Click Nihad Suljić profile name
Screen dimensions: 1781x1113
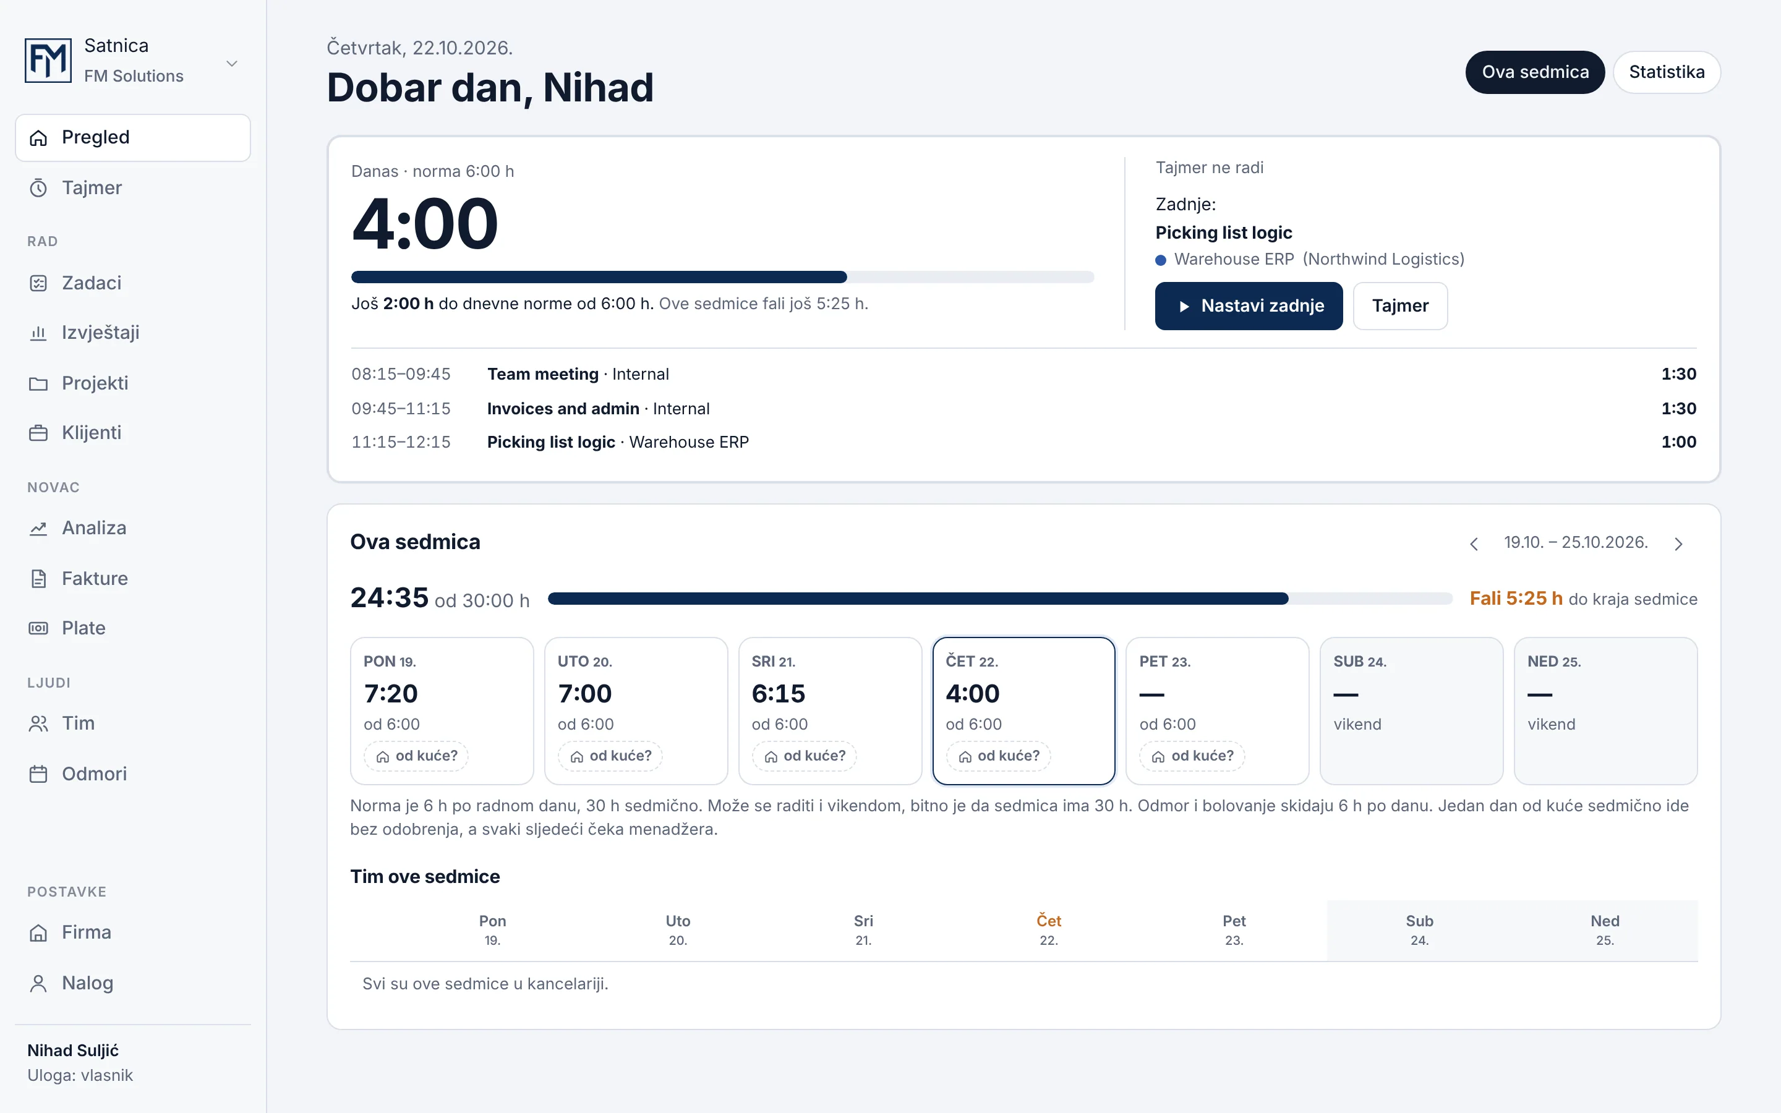pos(73,1051)
